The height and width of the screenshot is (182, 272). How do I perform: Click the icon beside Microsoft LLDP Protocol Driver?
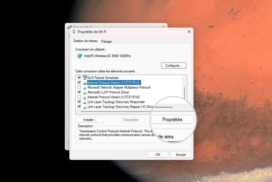click(x=85, y=93)
